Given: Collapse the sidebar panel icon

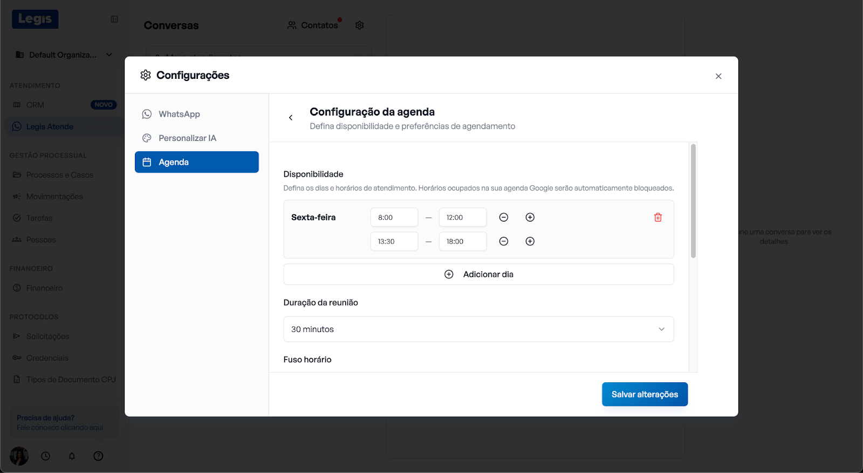Looking at the screenshot, I should tap(114, 19).
